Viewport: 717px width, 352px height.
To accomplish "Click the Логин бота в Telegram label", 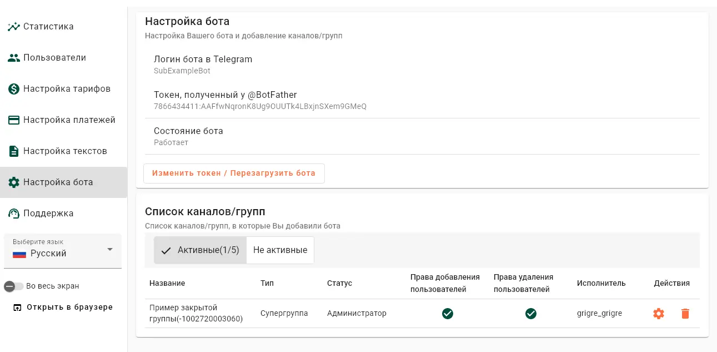I will coord(203,60).
